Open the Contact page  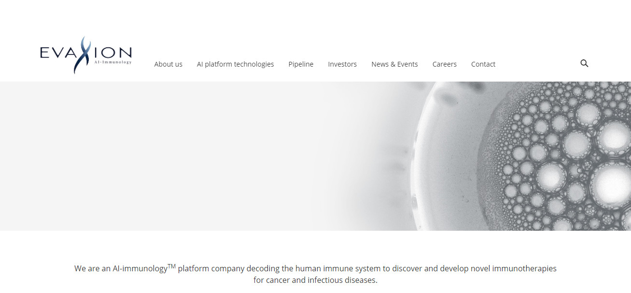click(483, 64)
